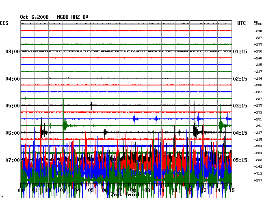Image resolution: width=264 pixels, height=201 pixels.
Task: Click minute tick 01 on the time axis
Action: [x=35, y=190]
